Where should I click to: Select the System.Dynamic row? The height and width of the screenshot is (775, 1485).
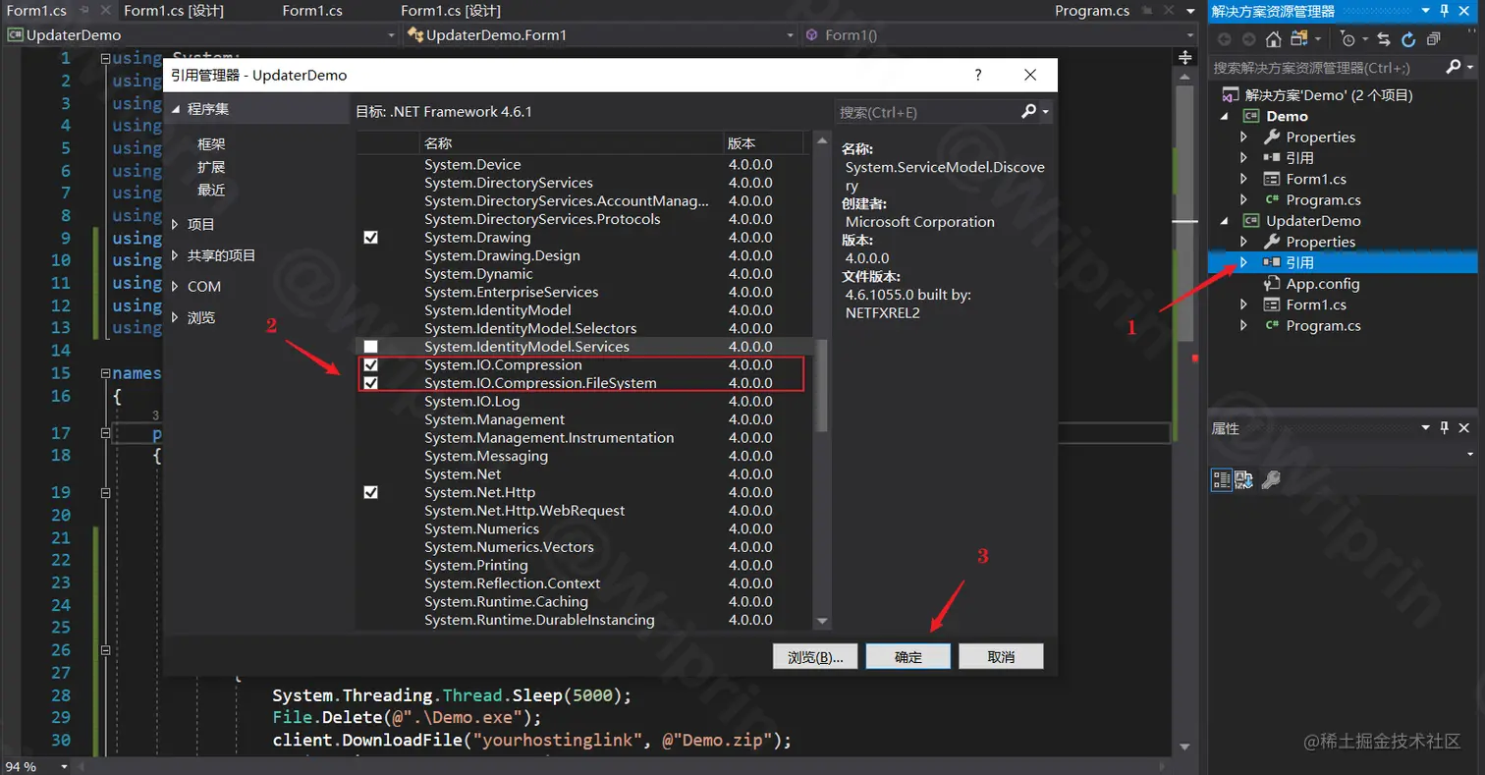[584, 274]
